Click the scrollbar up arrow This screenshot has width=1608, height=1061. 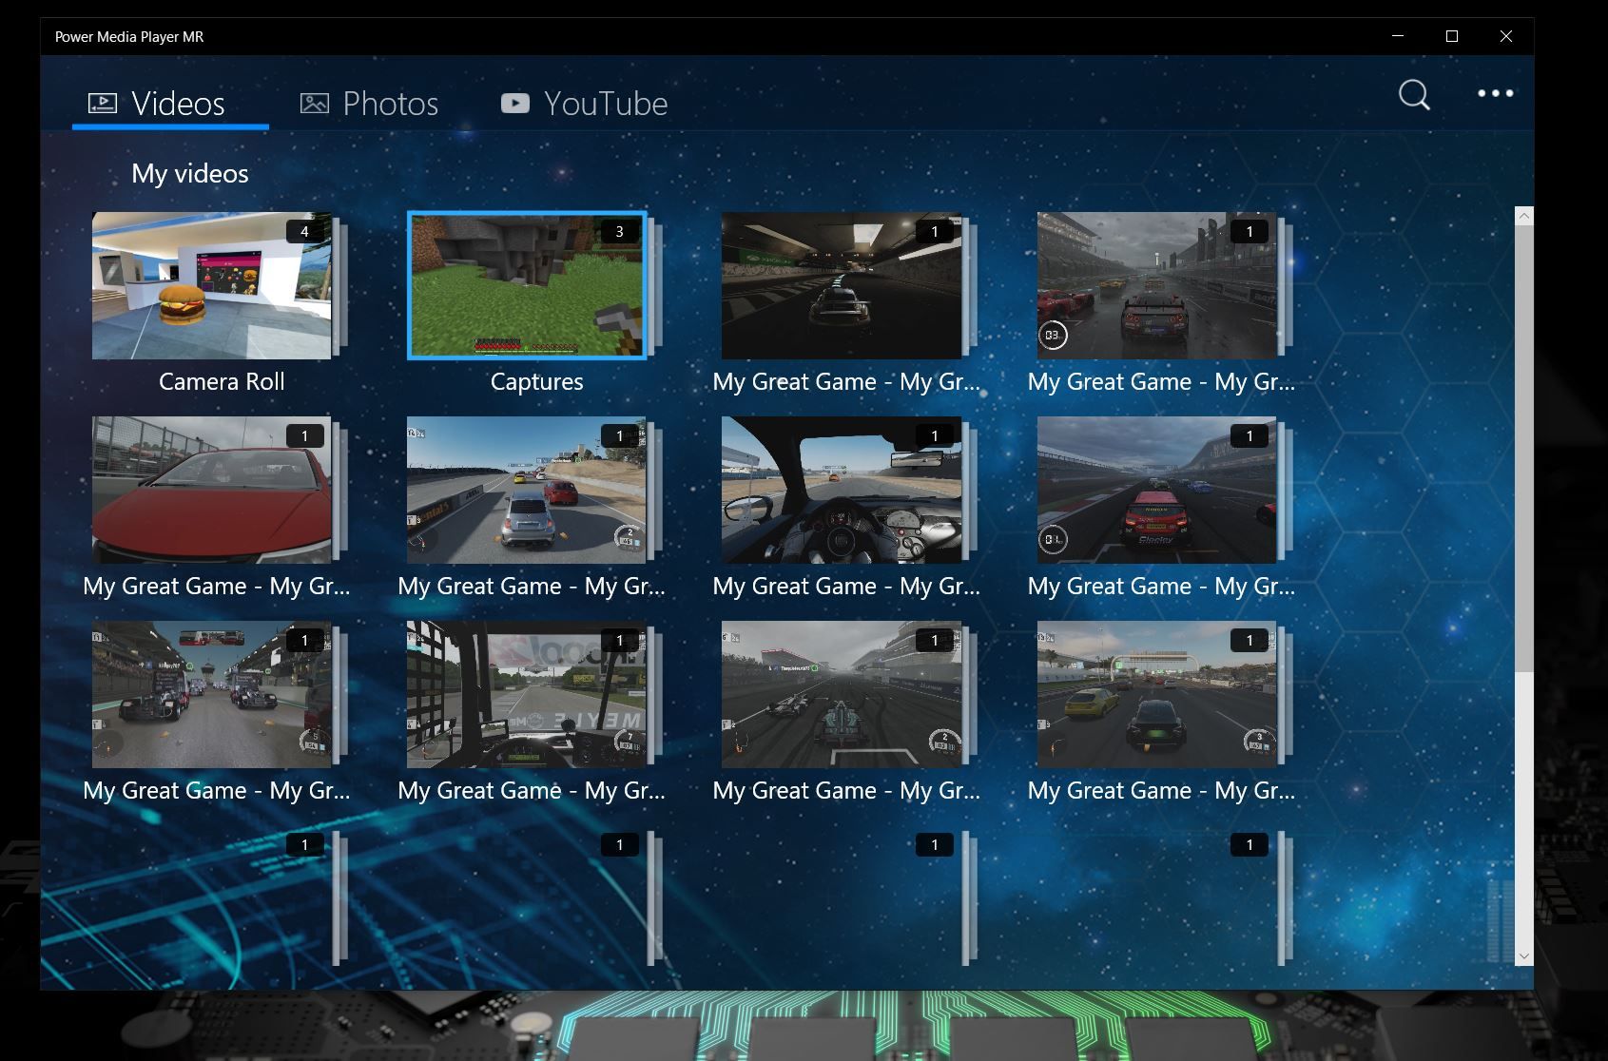pyautogui.click(x=1524, y=215)
